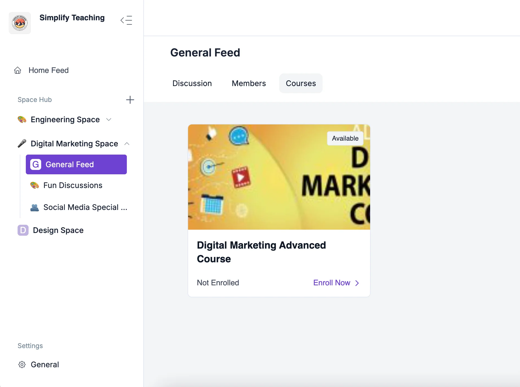Collapse the sidebar using the menu icon
Image resolution: width=520 pixels, height=387 pixels.
[126, 20]
